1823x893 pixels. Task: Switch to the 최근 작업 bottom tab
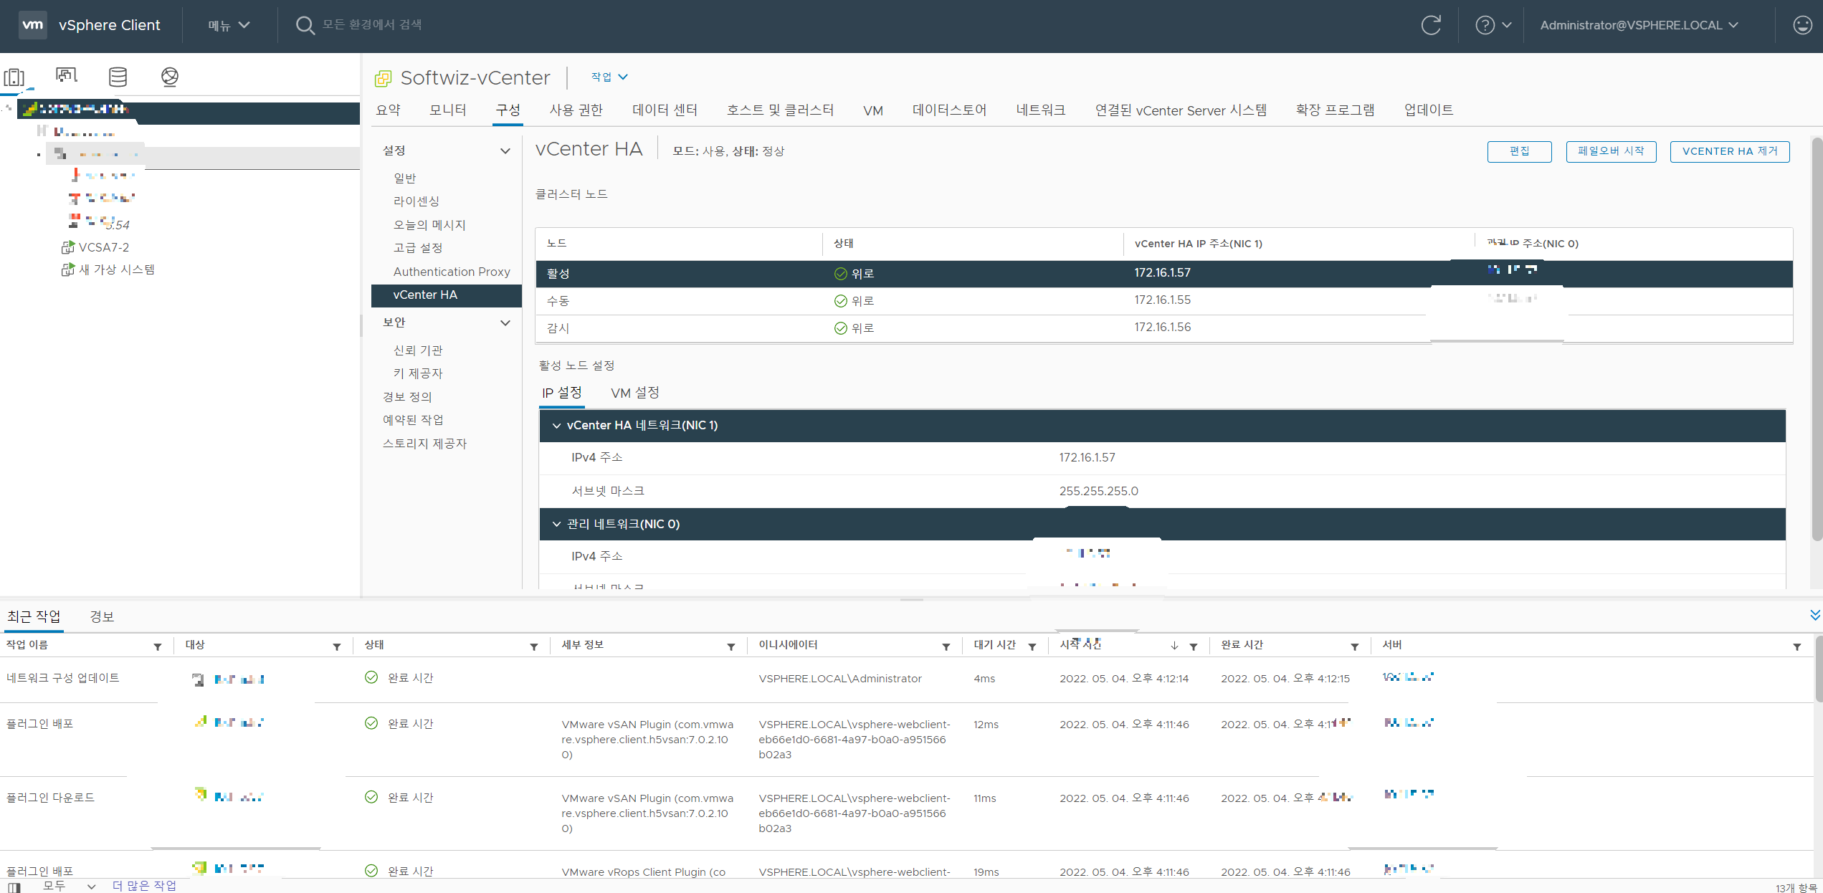(x=34, y=616)
